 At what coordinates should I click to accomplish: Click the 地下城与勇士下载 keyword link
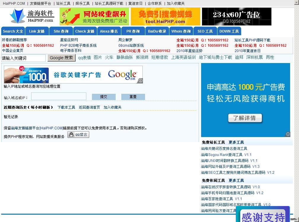(215, 57)
